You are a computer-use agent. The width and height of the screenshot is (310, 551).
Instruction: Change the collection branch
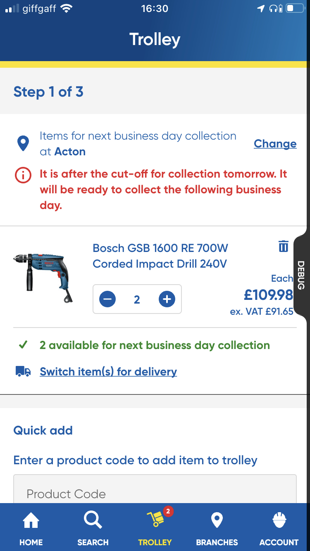point(275,144)
